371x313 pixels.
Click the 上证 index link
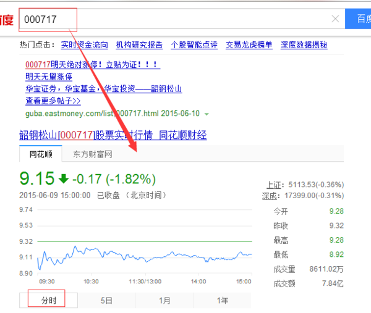[273, 185]
